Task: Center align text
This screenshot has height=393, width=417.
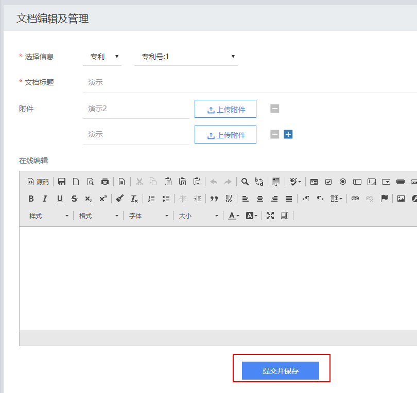Action: point(260,199)
